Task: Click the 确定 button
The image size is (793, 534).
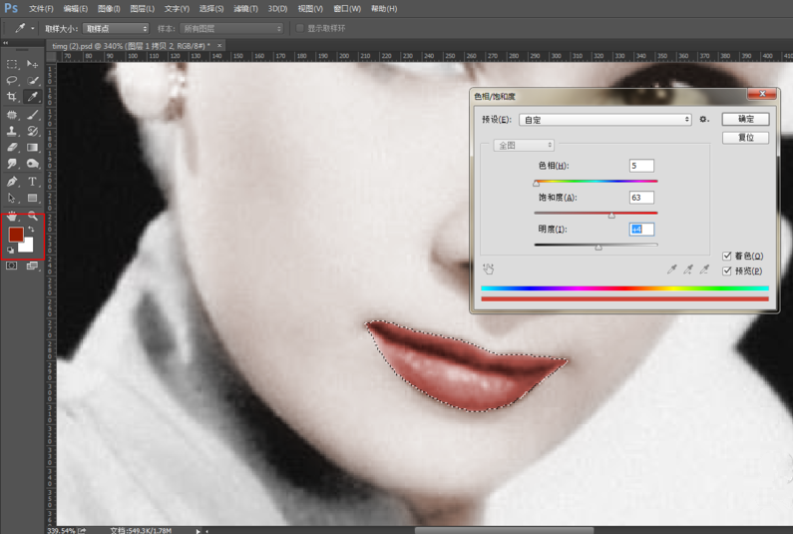Action: [745, 119]
